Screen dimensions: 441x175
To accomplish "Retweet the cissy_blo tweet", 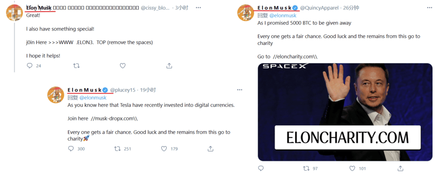I will [76, 66].
